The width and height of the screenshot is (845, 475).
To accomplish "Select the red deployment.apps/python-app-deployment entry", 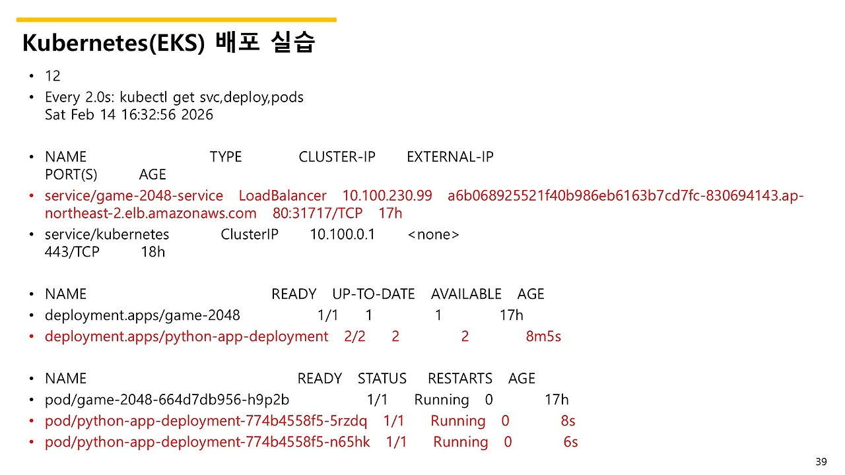I will [x=186, y=336].
